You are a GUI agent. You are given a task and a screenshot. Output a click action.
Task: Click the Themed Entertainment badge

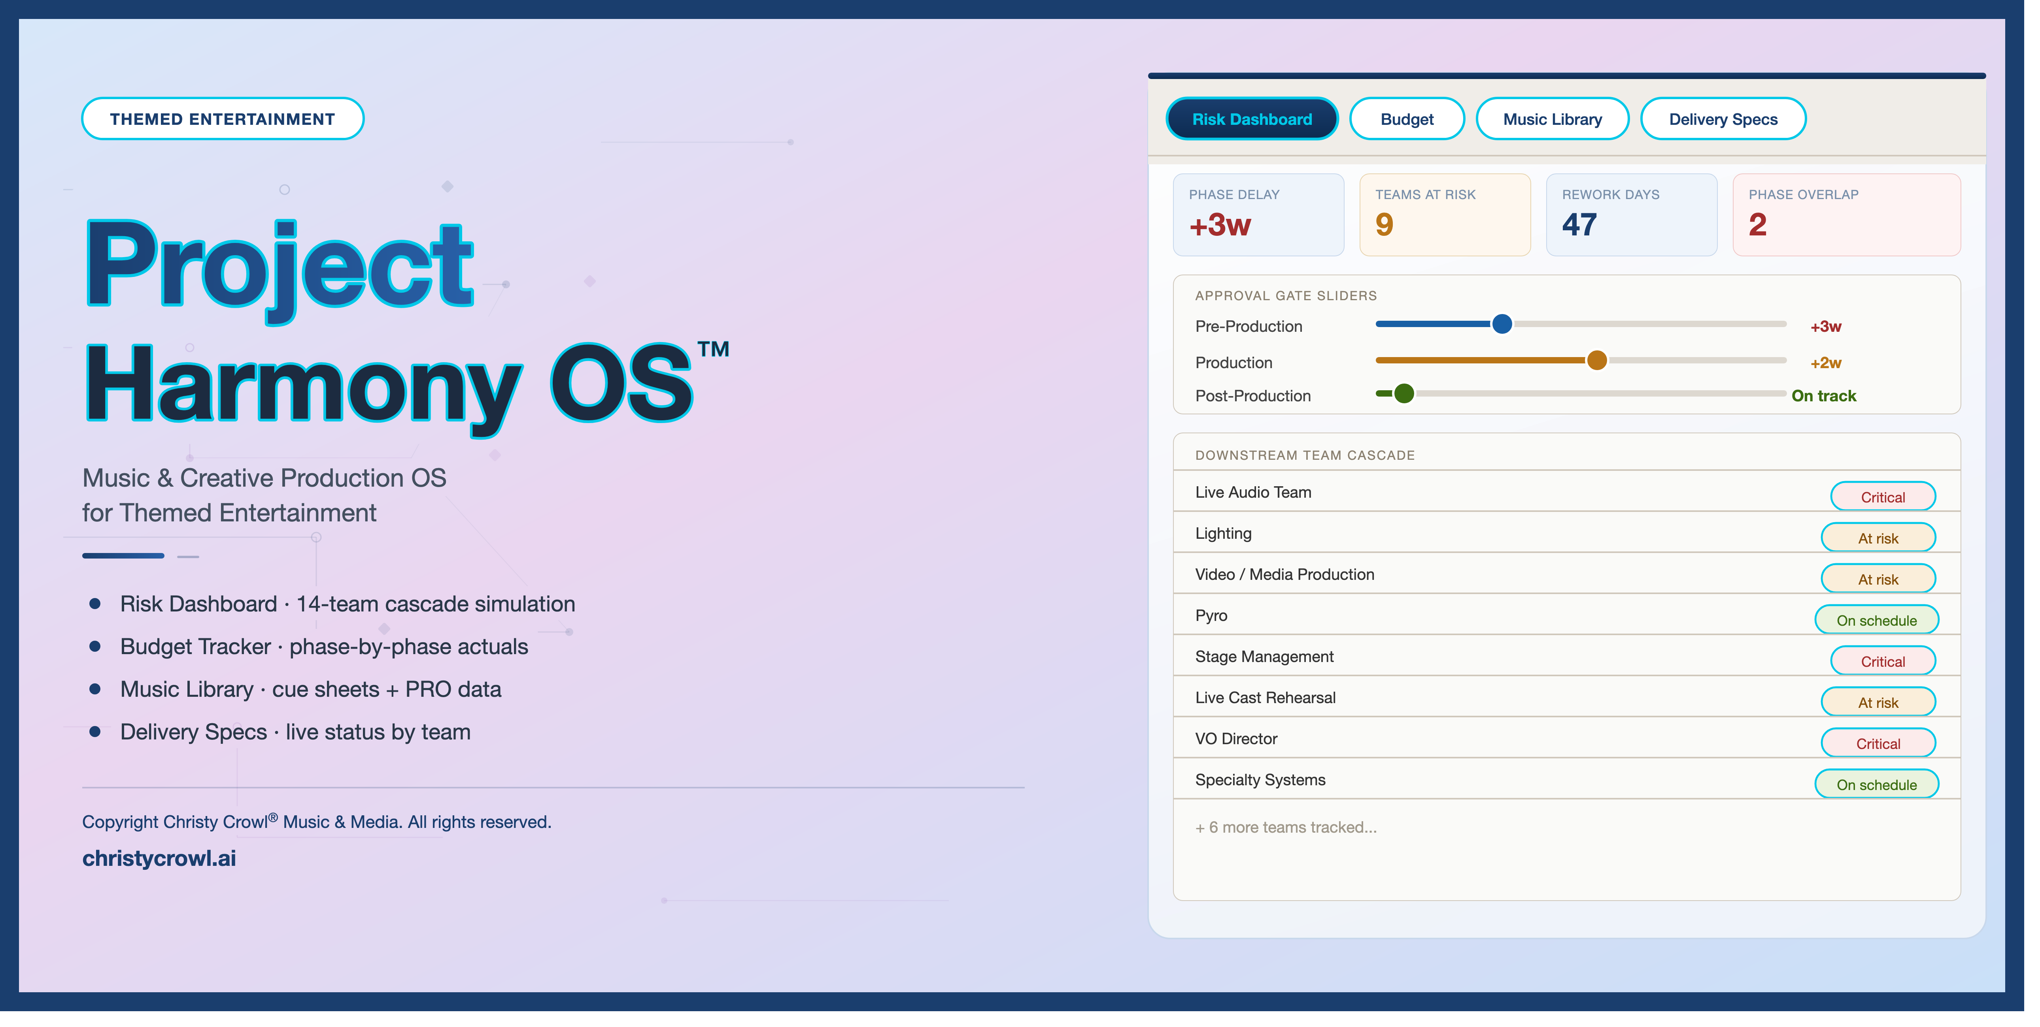pos(223,118)
